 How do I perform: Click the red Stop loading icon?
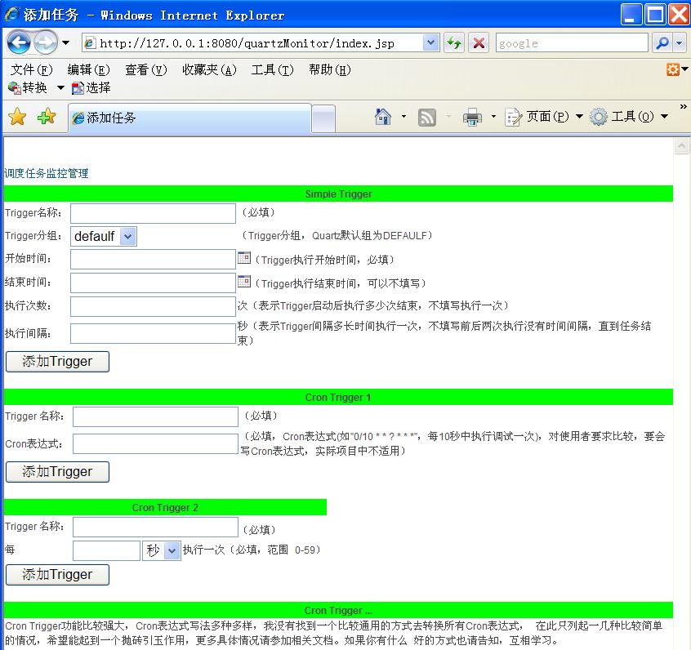[479, 42]
